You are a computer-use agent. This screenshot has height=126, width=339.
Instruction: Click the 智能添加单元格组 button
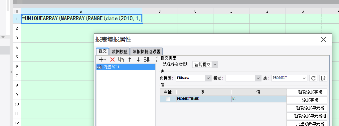[x=307, y=116]
